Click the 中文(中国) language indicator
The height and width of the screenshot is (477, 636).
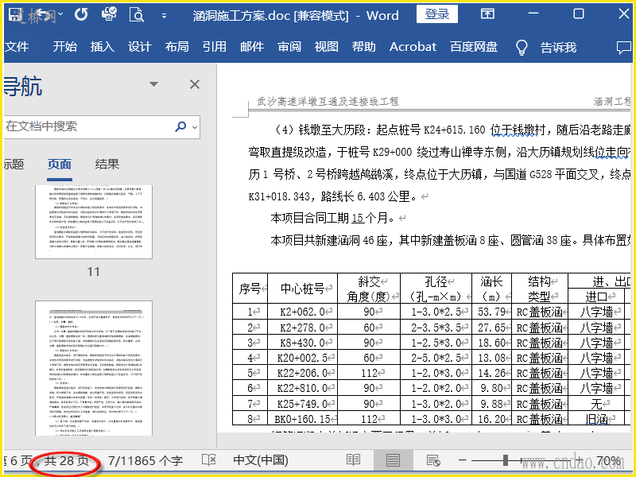pyautogui.click(x=261, y=460)
